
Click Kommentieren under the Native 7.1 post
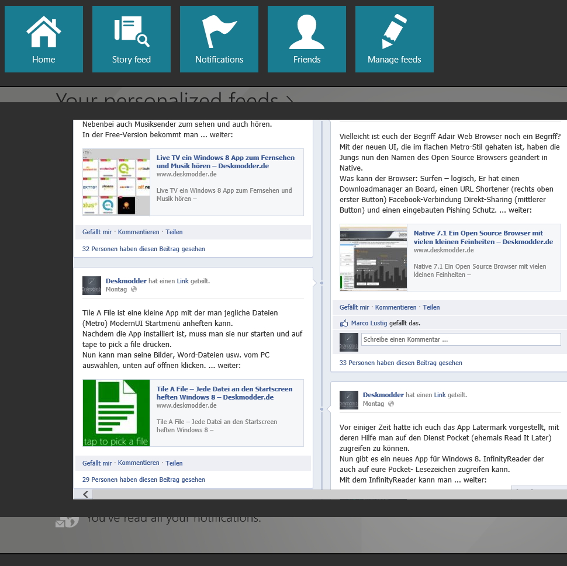click(x=396, y=307)
